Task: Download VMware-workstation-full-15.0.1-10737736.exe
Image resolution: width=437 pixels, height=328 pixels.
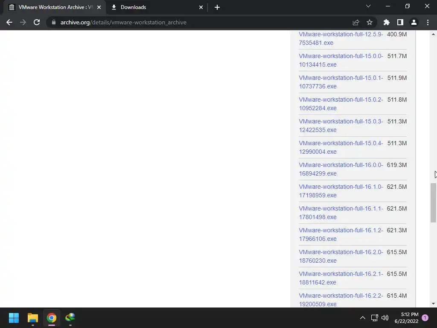Action: tap(341, 82)
